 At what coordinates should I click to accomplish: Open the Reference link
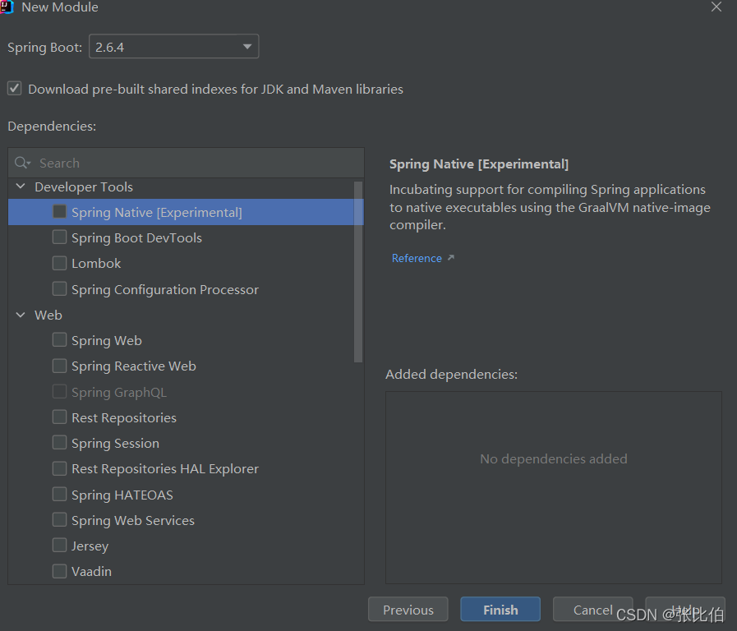[417, 258]
